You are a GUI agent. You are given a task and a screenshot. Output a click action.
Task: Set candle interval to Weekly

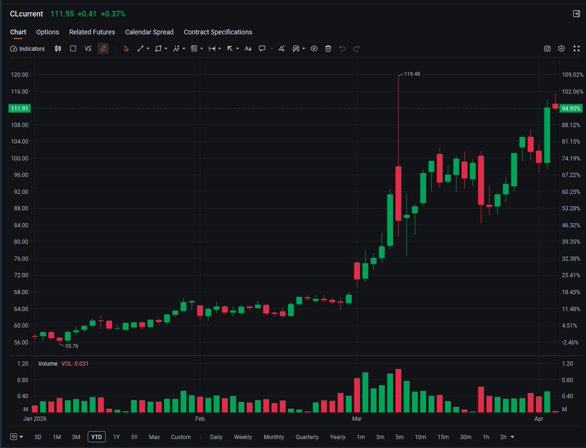point(243,437)
